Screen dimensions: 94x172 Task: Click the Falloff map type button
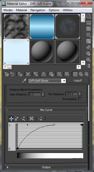78,81
